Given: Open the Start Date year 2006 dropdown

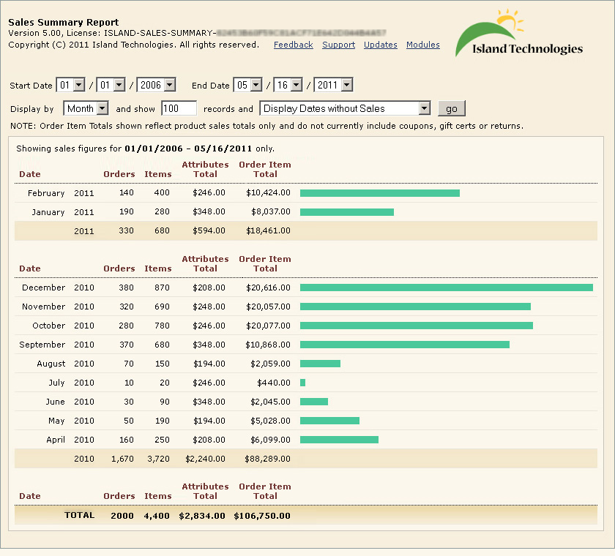Looking at the screenshot, I should click(156, 85).
